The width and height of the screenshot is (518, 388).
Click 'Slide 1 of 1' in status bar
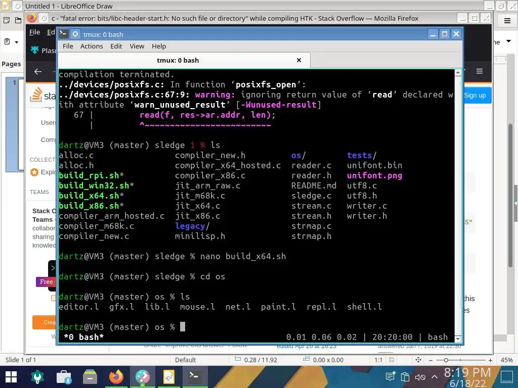pos(20,360)
